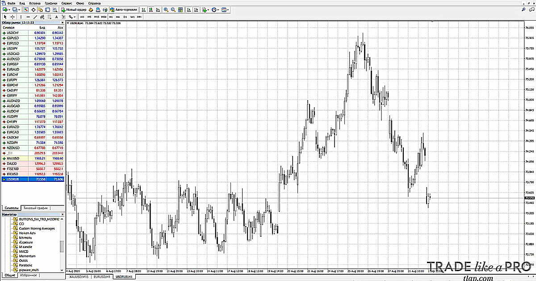
Task: Select the Fibonacci retracement tool
Action: tap(49, 17)
